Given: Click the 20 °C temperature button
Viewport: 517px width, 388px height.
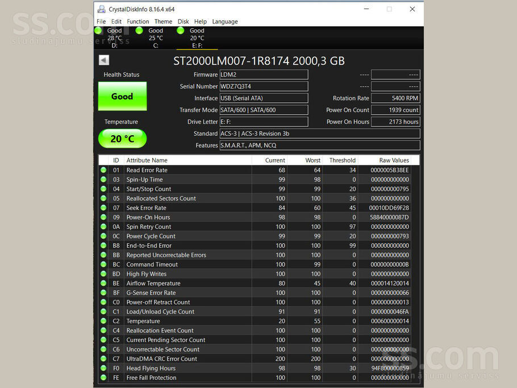Looking at the screenshot, I should 122,139.
